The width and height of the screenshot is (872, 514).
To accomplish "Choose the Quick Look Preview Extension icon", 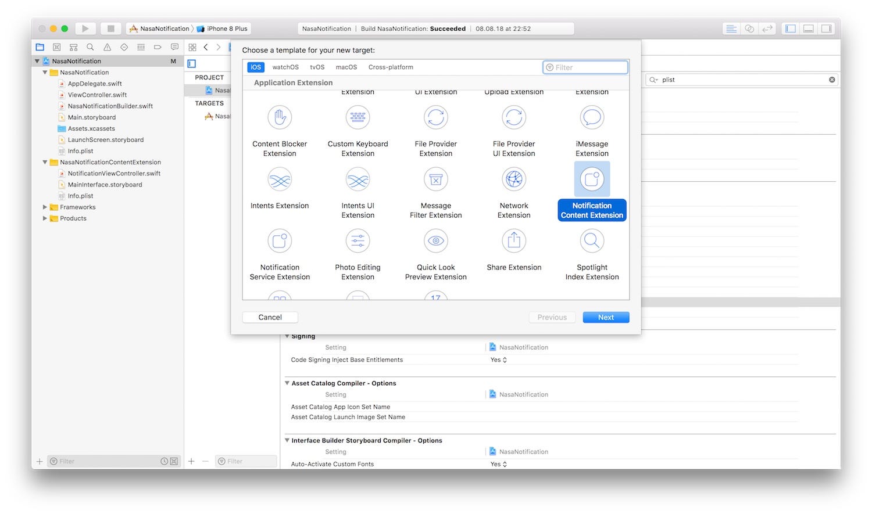I will coord(435,241).
